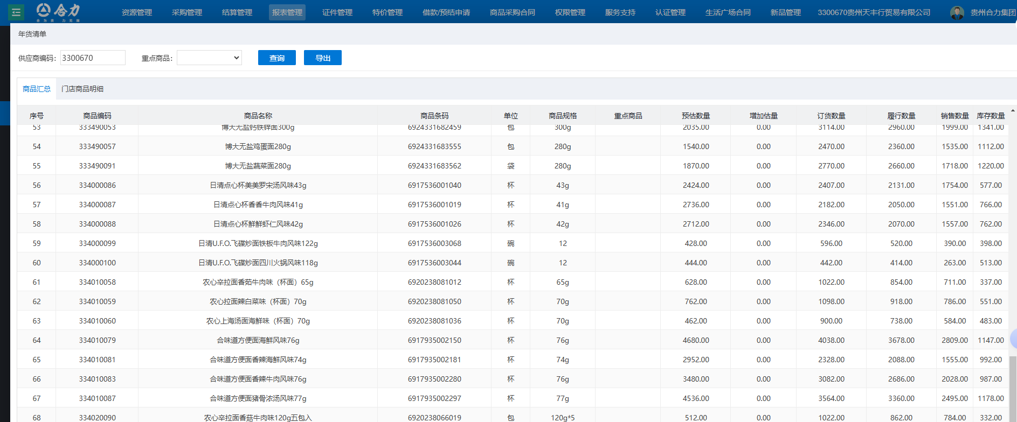Image resolution: width=1017 pixels, height=422 pixels.
Task: Open the user avatar profile icon
Action: (957, 12)
